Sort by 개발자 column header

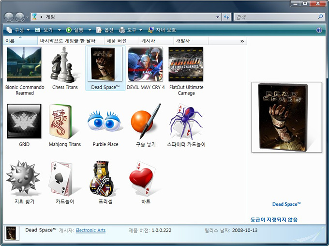click(191, 41)
